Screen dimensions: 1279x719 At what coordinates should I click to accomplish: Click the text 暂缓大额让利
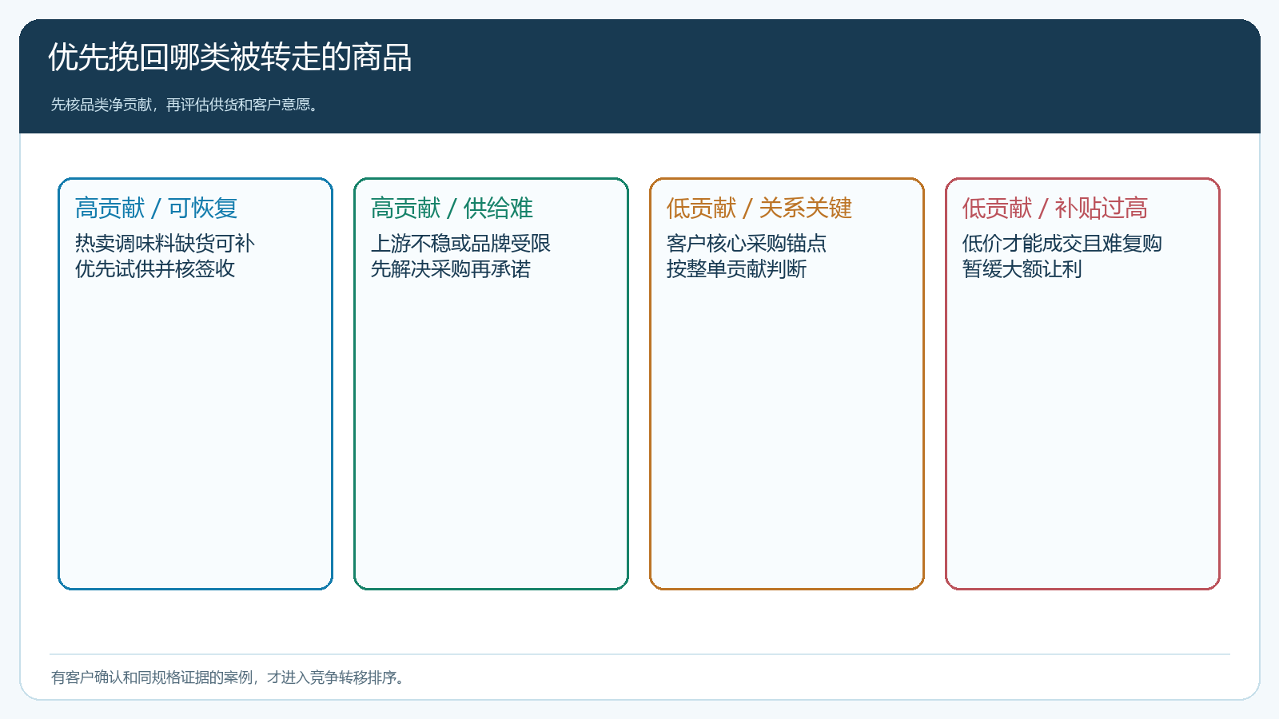(x=1022, y=268)
